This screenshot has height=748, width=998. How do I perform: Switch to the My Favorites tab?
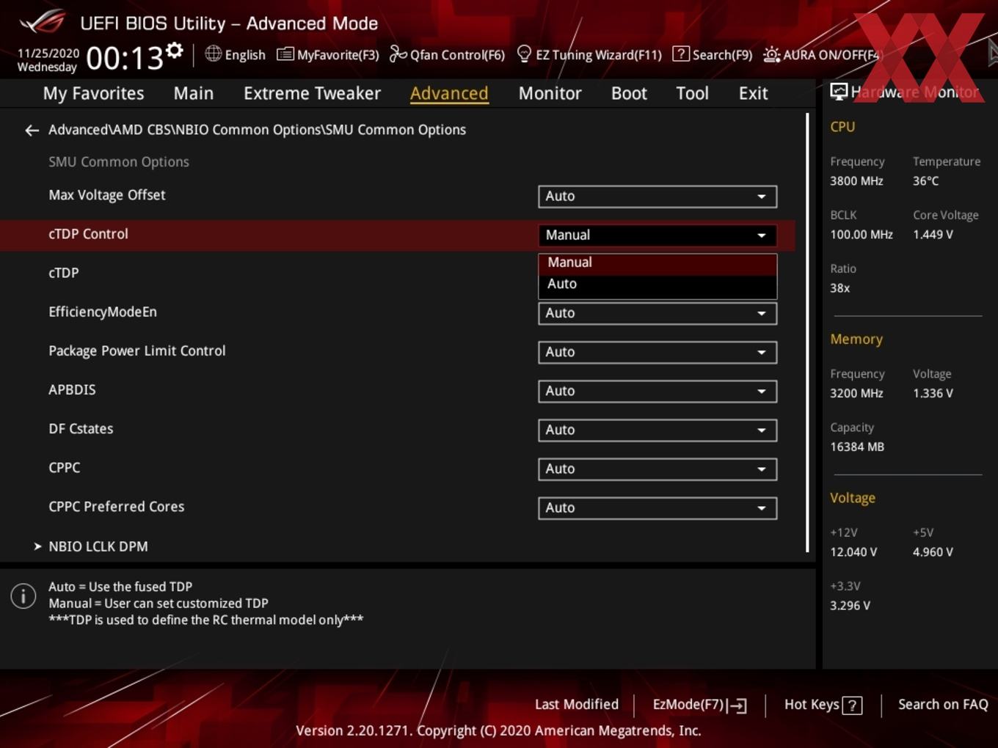93,93
